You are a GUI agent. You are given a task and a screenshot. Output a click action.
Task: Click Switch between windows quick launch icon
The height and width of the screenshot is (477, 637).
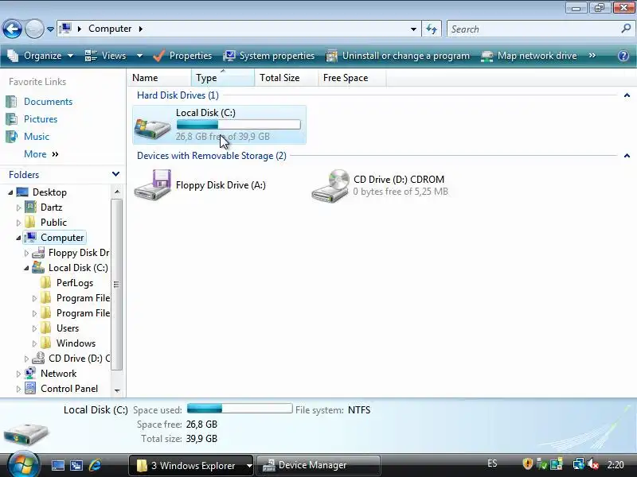[x=76, y=465]
